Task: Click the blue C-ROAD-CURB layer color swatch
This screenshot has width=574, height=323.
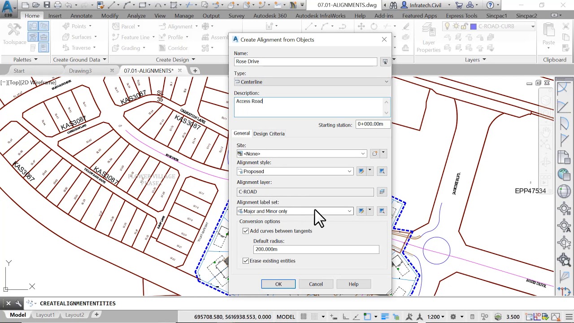Action: [473, 26]
